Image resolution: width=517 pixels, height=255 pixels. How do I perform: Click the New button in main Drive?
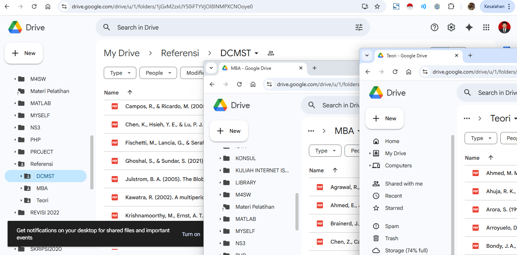coord(24,53)
